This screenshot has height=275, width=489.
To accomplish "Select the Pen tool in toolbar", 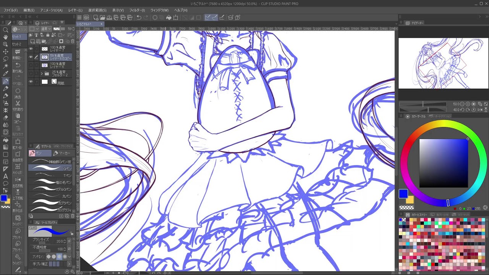I will click(6, 81).
